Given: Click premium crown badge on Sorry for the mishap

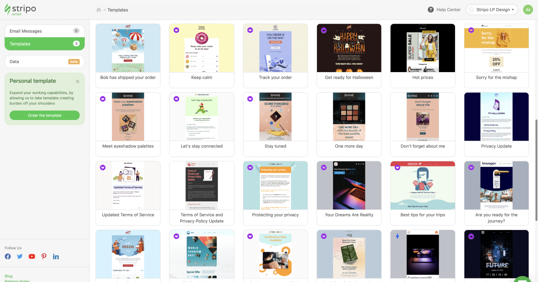Looking at the screenshot, I should pyautogui.click(x=471, y=30).
